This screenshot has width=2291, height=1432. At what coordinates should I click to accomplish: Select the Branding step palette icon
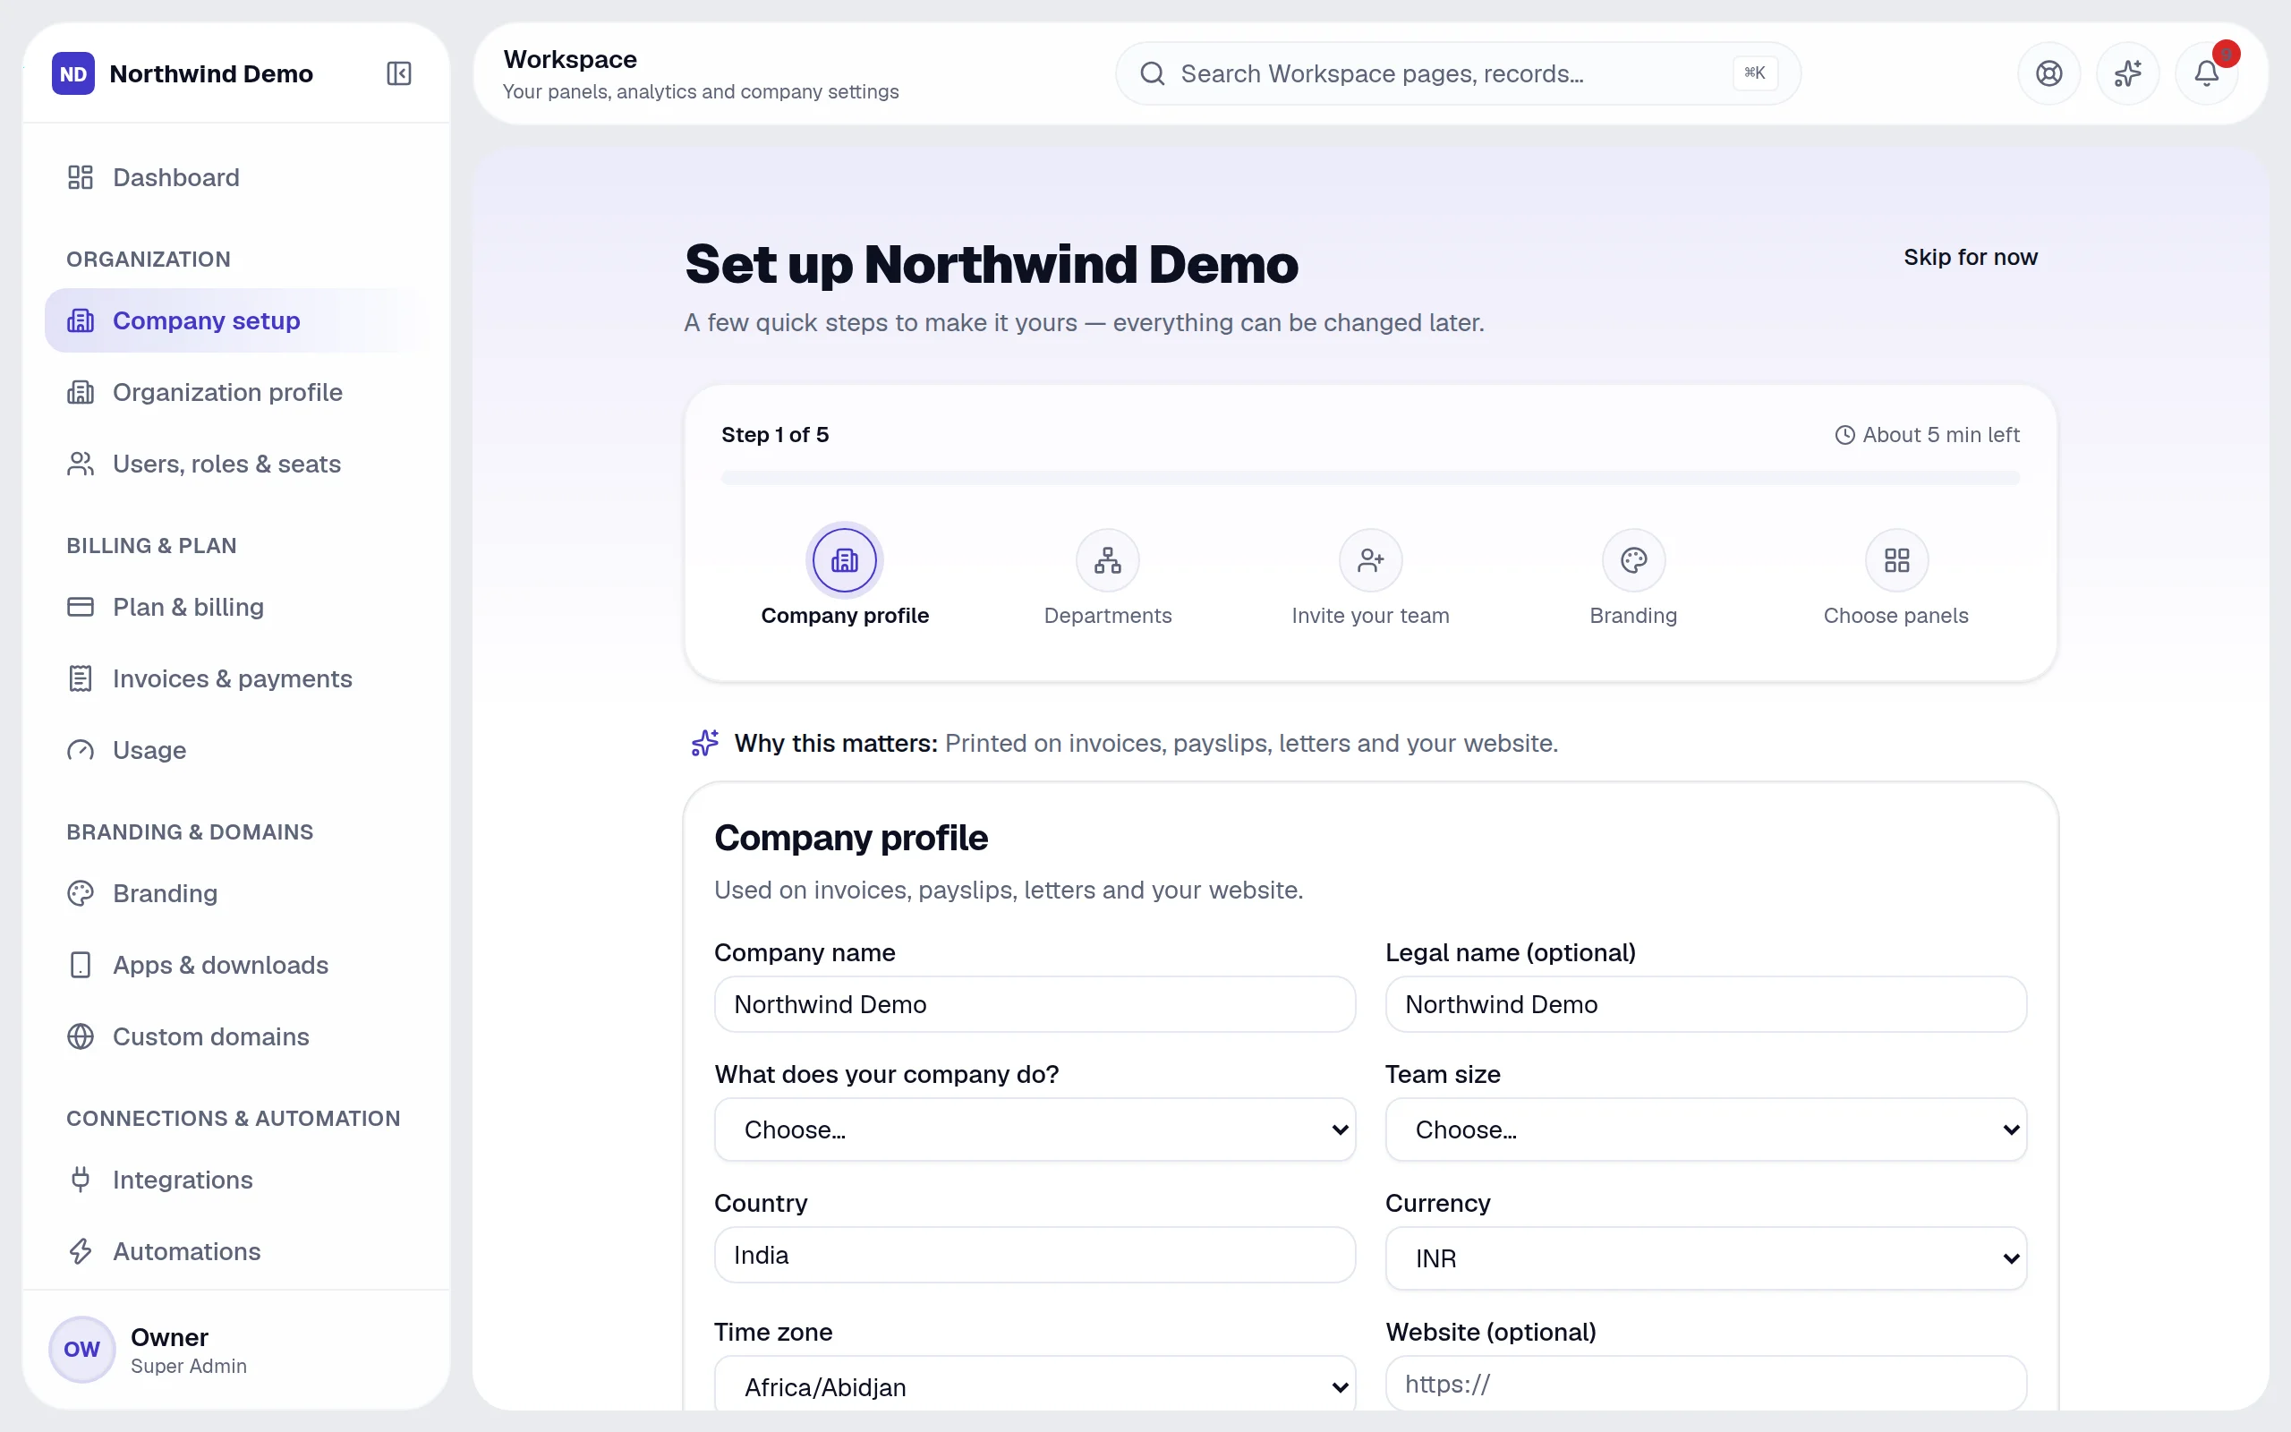pyautogui.click(x=1633, y=559)
